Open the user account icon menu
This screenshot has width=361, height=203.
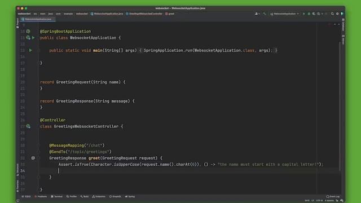(x=257, y=14)
